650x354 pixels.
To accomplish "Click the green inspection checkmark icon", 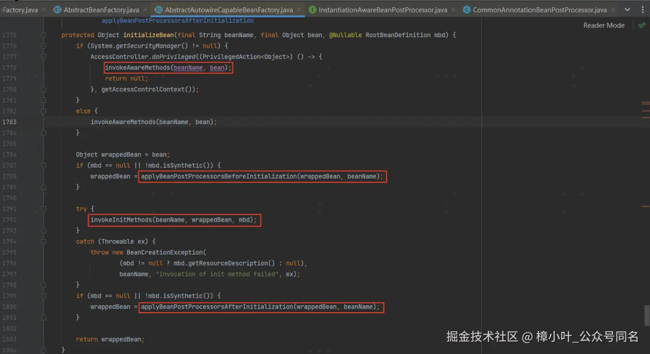I will pyautogui.click(x=642, y=25).
